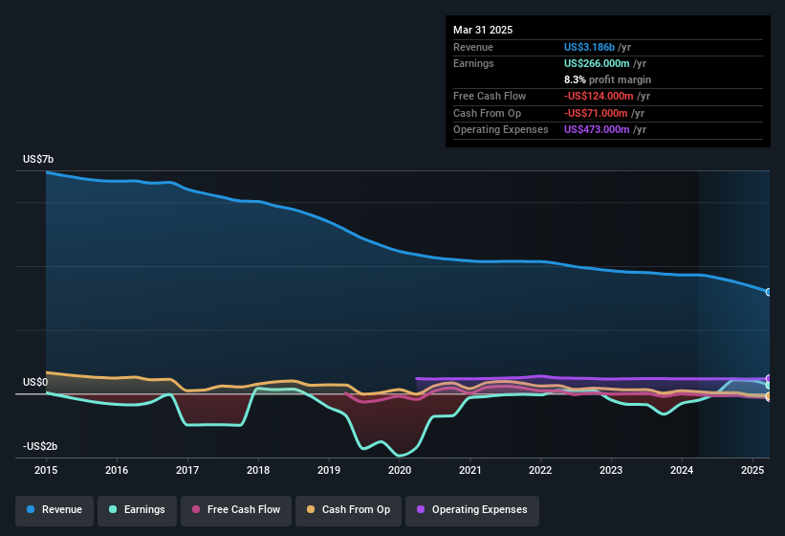Screen dimensions: 785x536
Task: Click the 2023 x-axis label
Action: [611, 470]
